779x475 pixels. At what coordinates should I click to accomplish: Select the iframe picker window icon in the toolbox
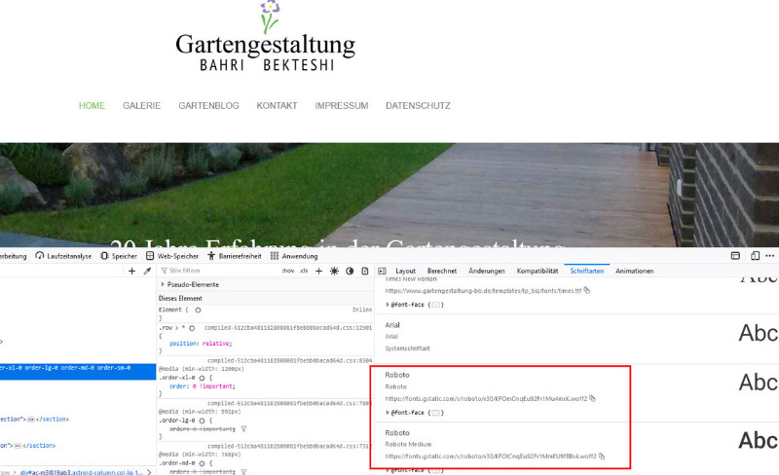[735, 256]
